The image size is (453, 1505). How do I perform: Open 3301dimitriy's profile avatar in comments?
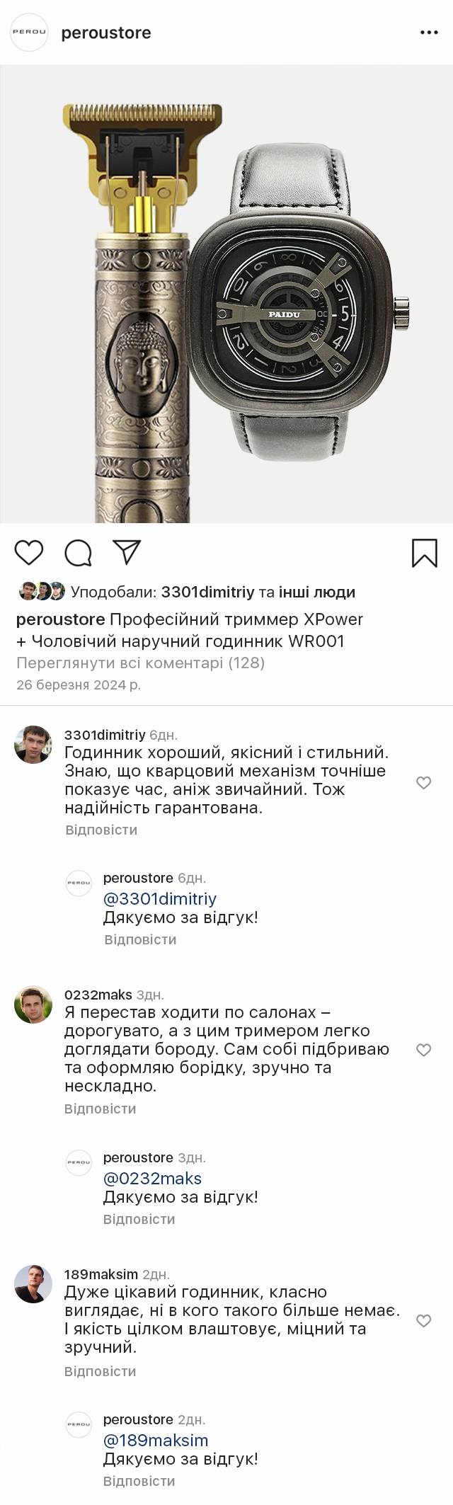point(33,744)
